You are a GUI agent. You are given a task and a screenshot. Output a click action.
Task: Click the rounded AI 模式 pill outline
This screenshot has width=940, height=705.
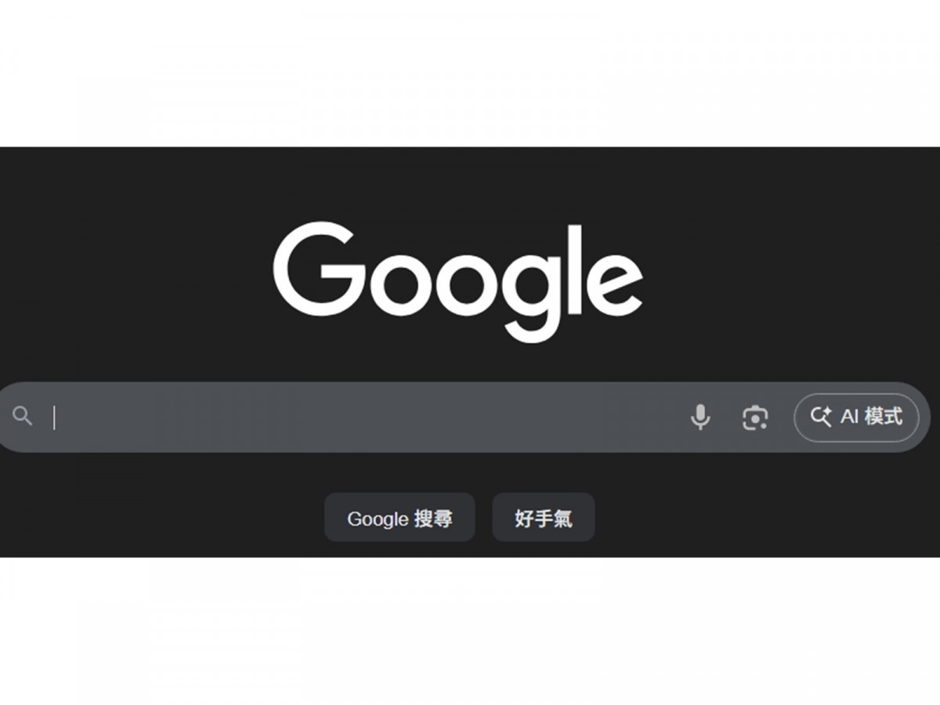click(x=856, y=417)
